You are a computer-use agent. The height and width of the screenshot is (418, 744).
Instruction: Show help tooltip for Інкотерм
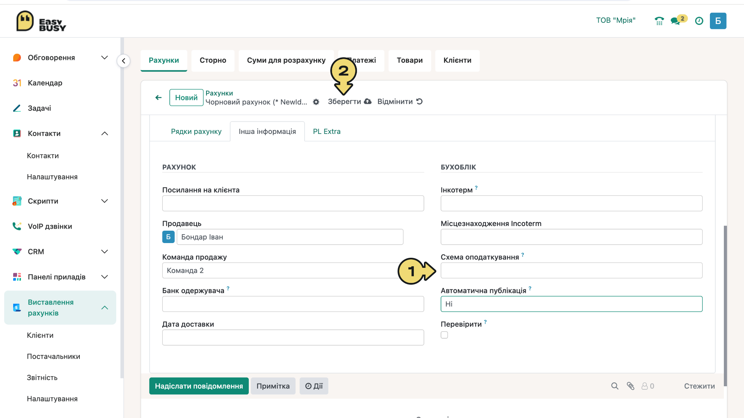[476, 188]
